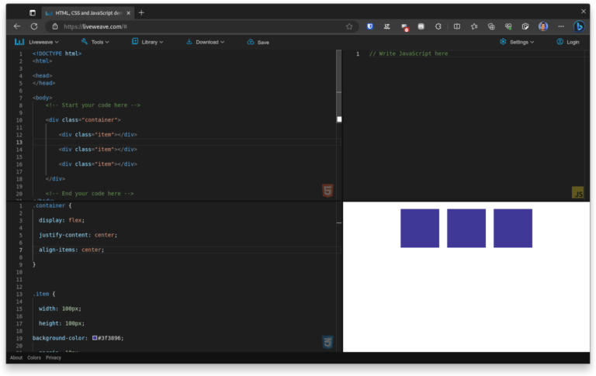Click the Login user button
Image resolution: width=596 pixels, height=376 pixels.
[568, 42]
